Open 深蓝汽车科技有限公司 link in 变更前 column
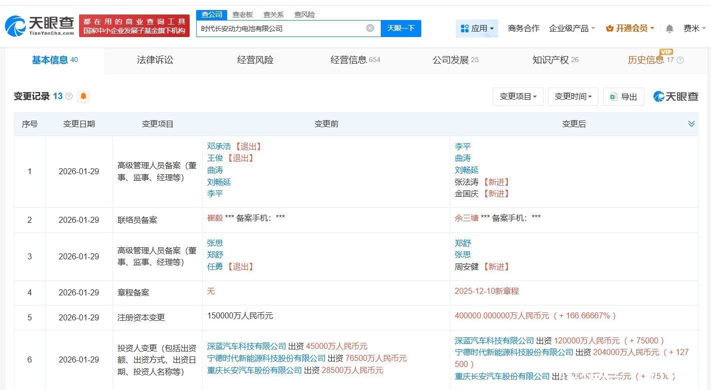The height and width of the screenshot is (390, 711). (246, 346)
